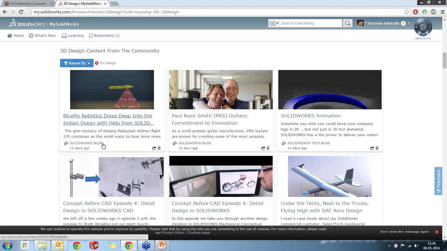Screen dimensions: 447x251
Task: Open the Narrow By dropdown
Action: 77,63
